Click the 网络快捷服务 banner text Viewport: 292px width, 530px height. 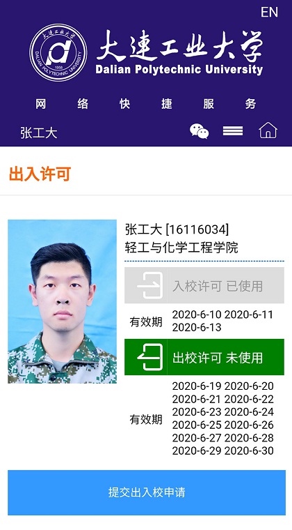pyautogui.click(x=146, y=104)
